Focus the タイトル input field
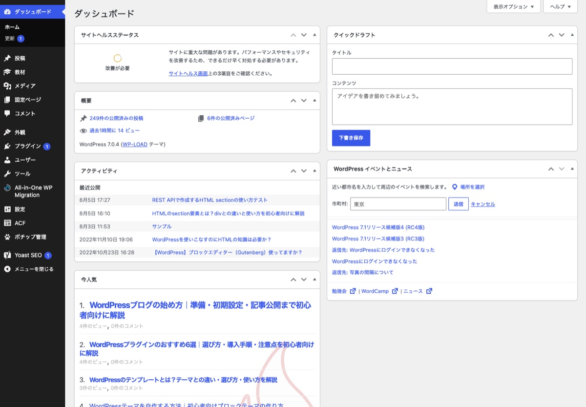The image size is (586, 407). pos(452,66)
